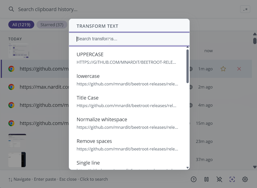257x188 pixels.
Task: Click transform list scrollbar down arrow
Action: coord(187,168)
